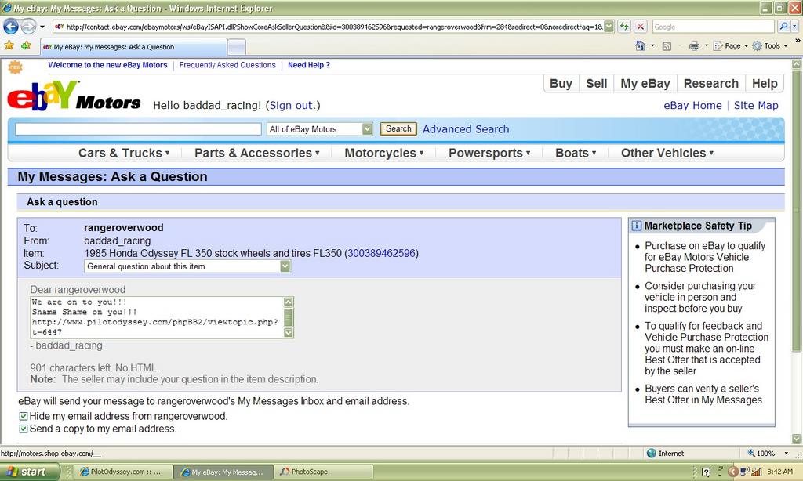
Task: Click the eBay Search button
Action: 398,129
